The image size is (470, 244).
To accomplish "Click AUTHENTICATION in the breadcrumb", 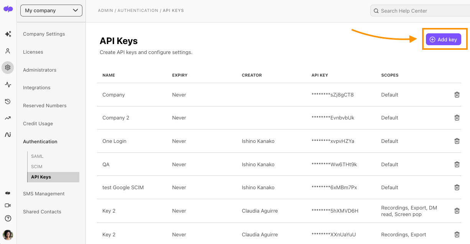I will (138, 10).
